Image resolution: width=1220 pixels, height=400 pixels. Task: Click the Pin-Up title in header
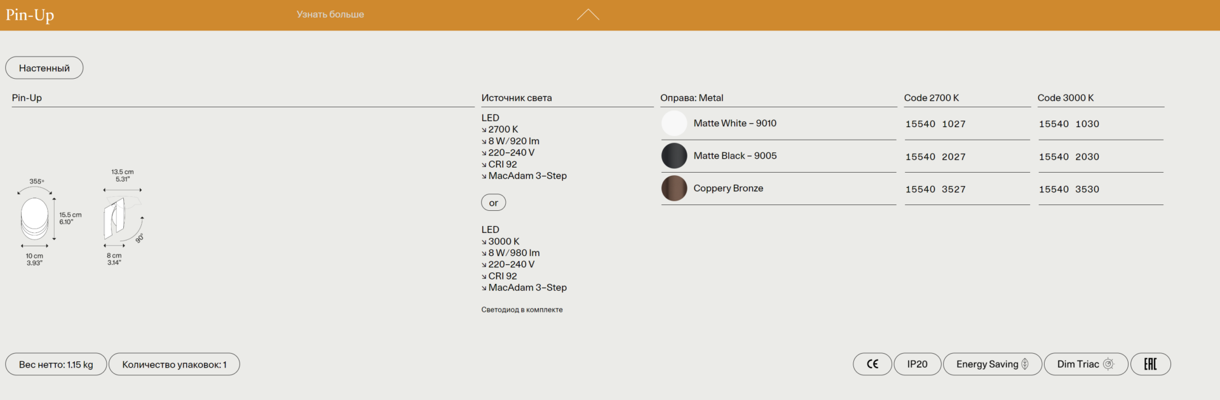click(x=30, y=15)
